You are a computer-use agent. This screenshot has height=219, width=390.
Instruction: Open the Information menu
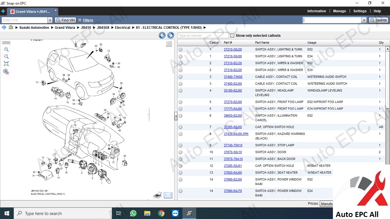(316, 11)
